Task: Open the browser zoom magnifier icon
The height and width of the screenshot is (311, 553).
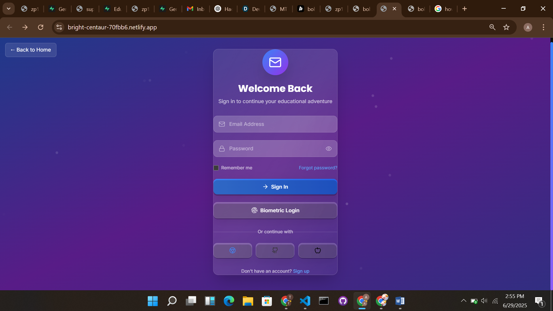Action: 492,27
